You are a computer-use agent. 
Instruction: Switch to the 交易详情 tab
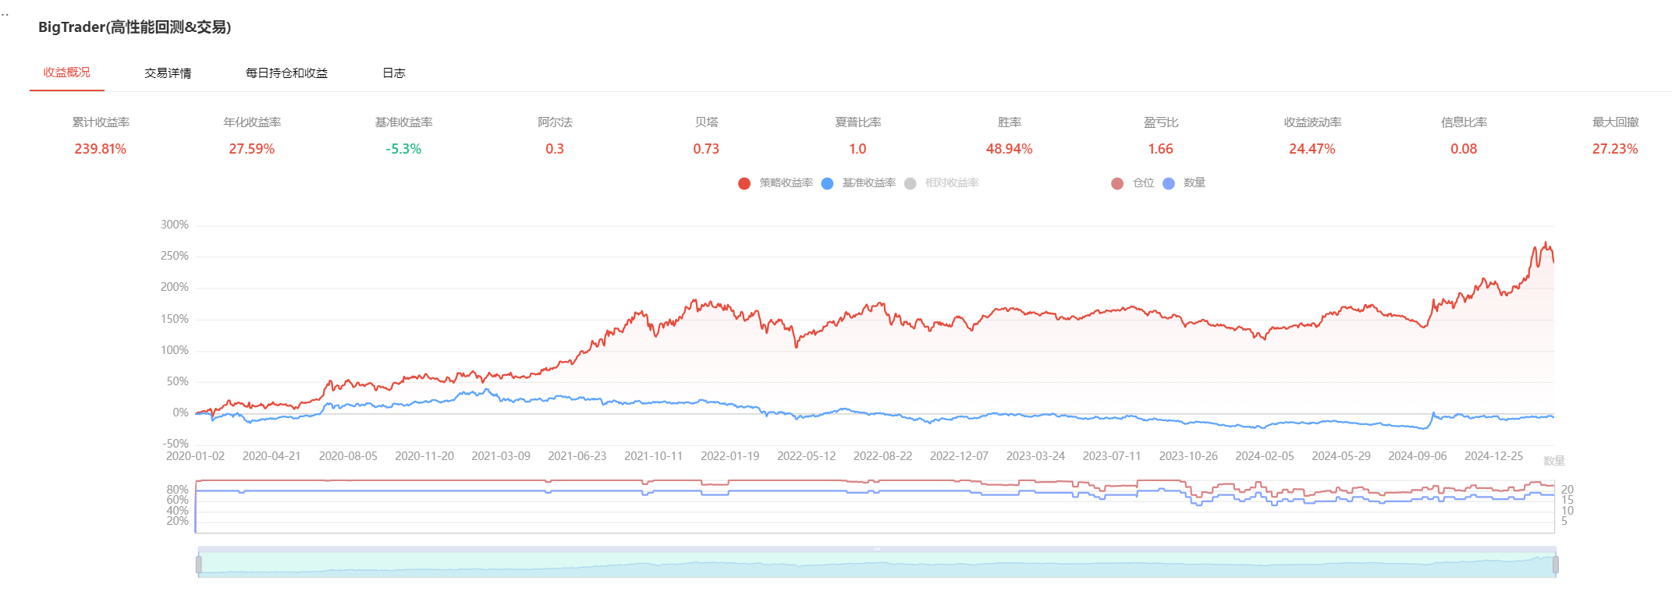coord(168,73)
